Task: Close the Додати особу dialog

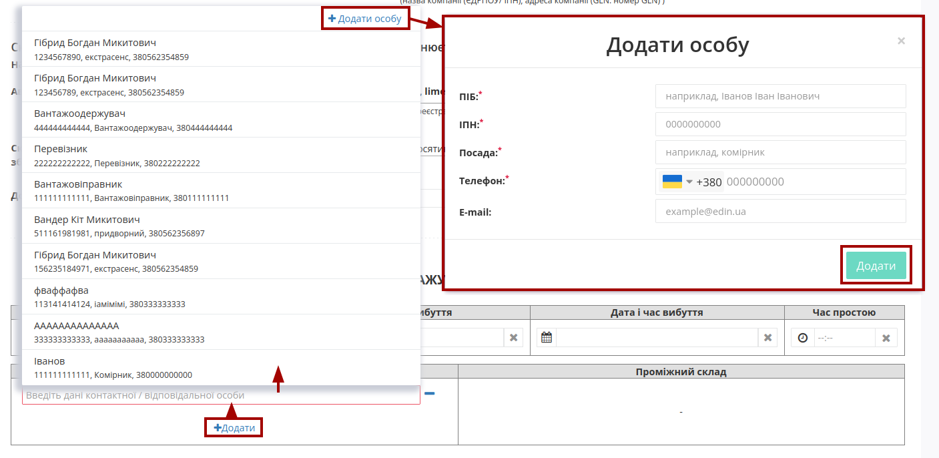Action: pos(901,41)
